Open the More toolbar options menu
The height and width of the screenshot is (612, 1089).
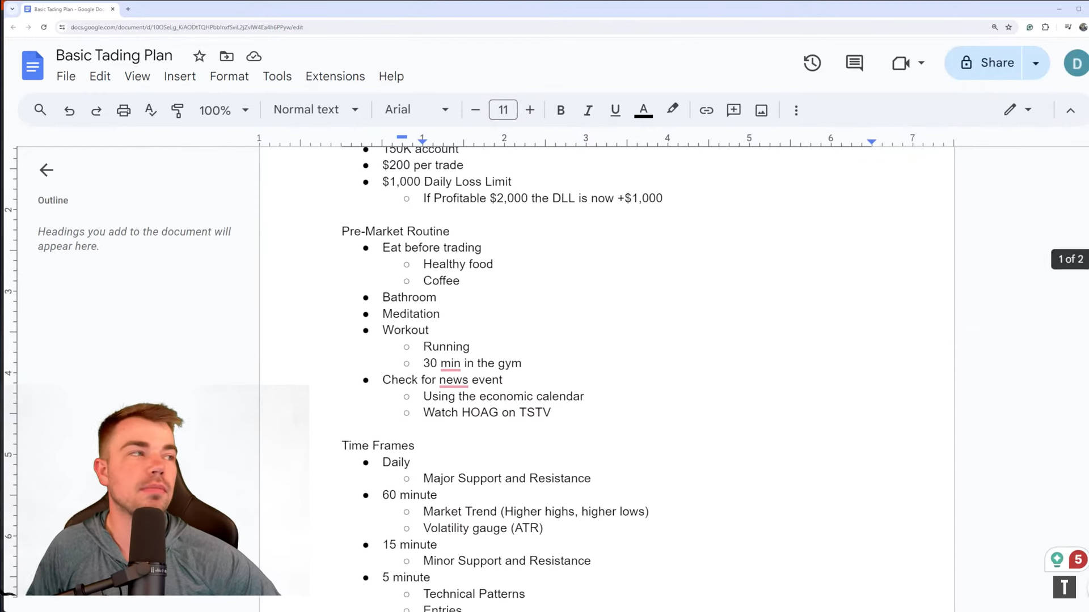[x=796, y=110]
